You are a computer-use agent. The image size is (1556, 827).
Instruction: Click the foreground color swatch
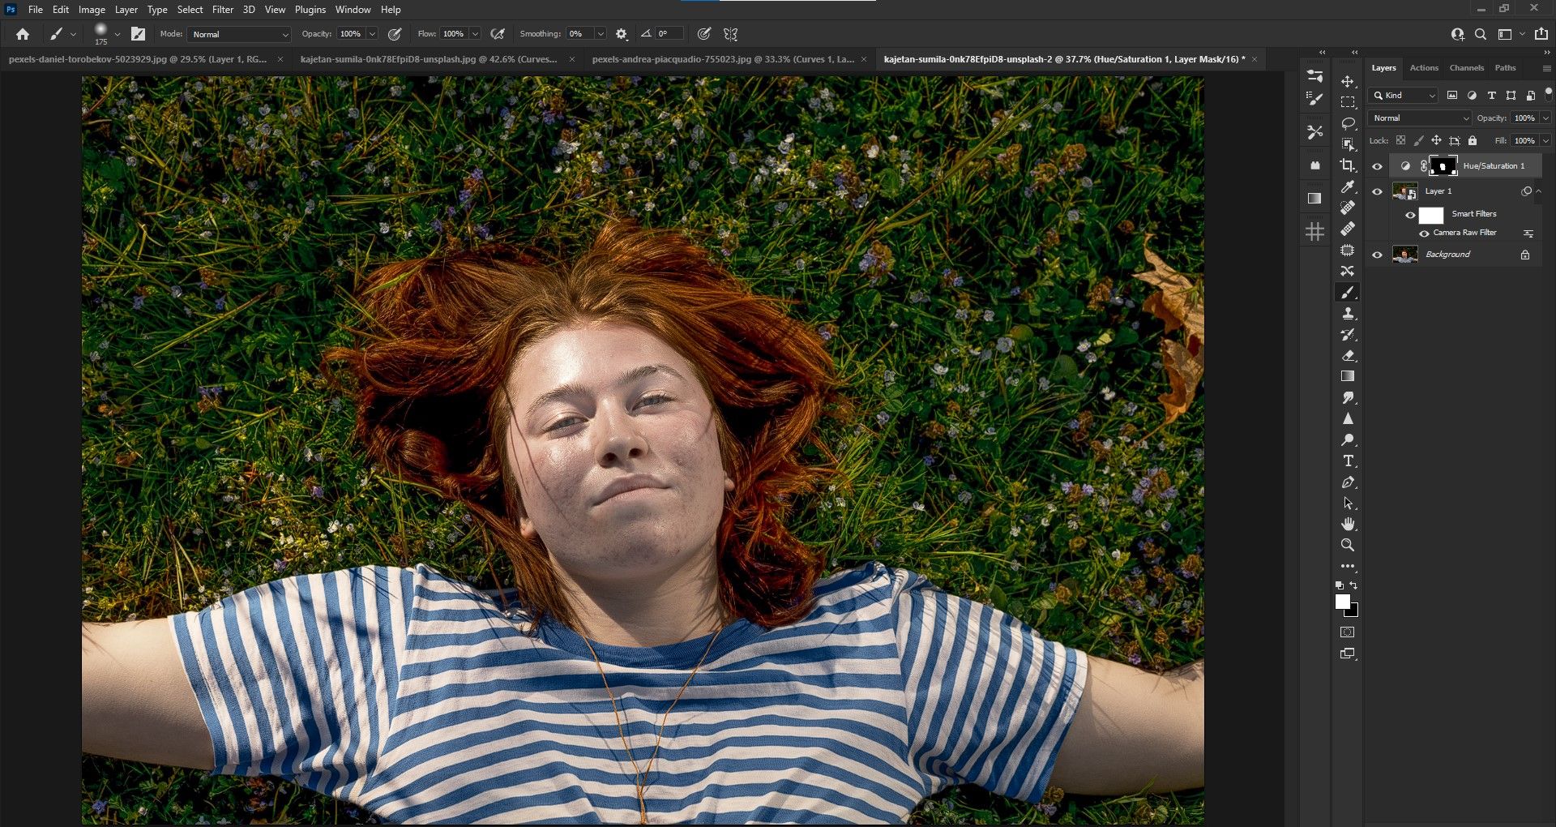tap(1343, 602)
